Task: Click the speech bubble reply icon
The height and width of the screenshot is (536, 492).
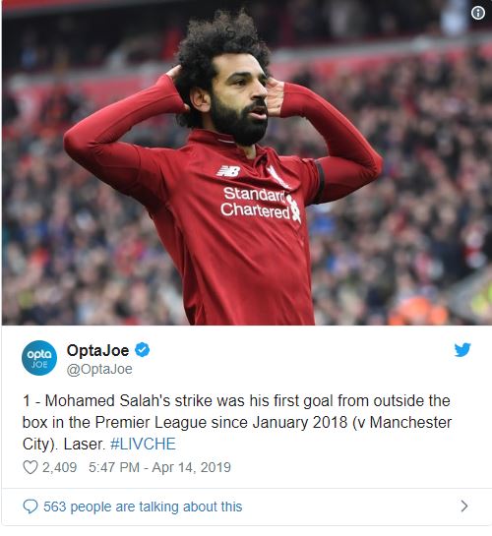Action: point(31,506)
